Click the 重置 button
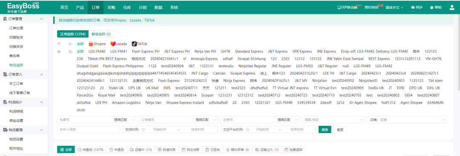Image resolution: width=460 pixels, height=156 pixels. 340,129
